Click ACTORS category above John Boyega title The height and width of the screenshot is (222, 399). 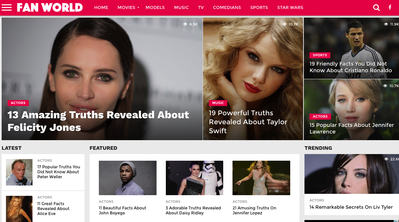click(106, 202)
